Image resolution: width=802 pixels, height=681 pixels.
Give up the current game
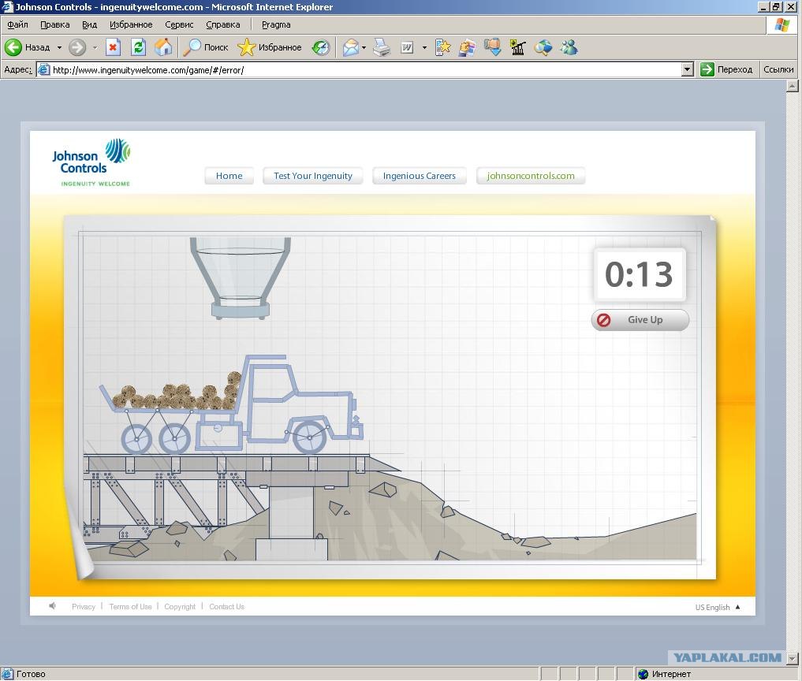[x=640, y=319]
